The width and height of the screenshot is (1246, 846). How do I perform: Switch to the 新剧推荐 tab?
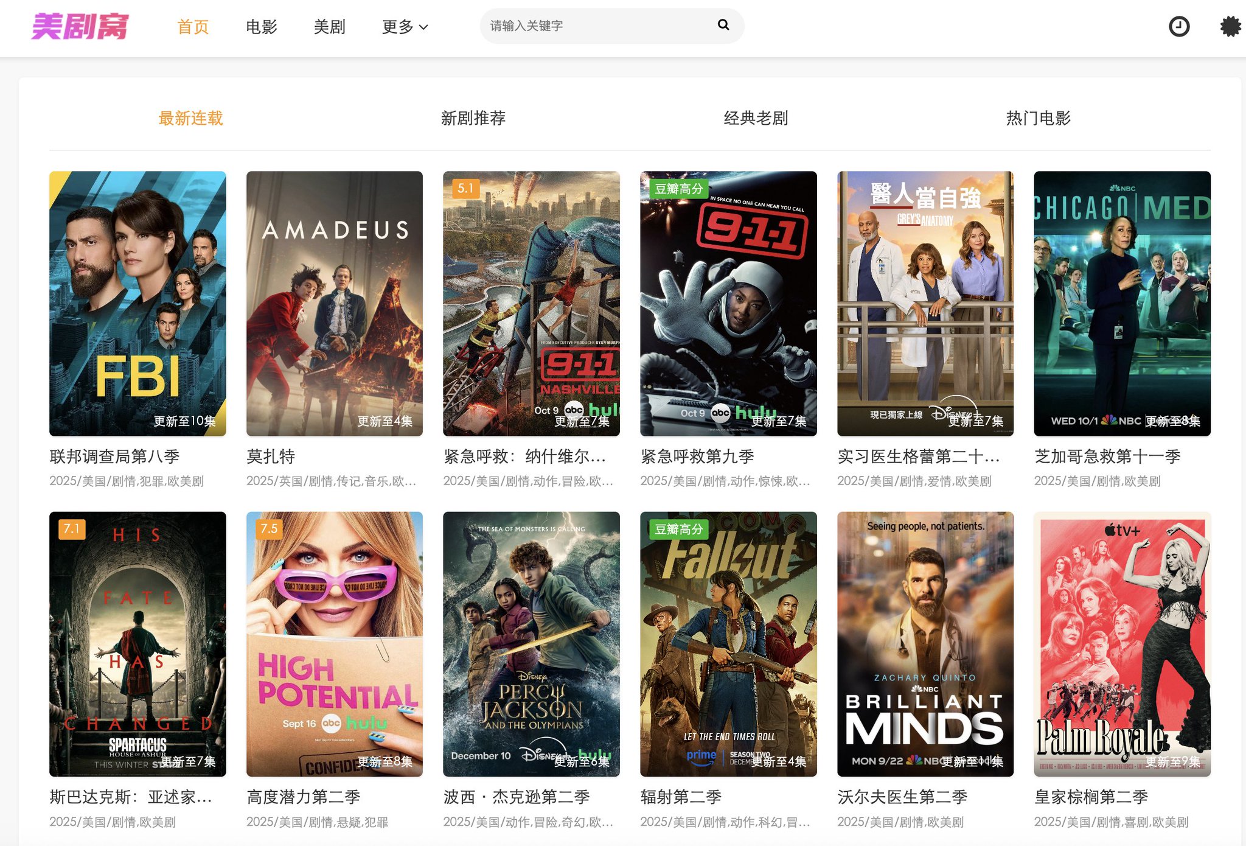[473, 118]
